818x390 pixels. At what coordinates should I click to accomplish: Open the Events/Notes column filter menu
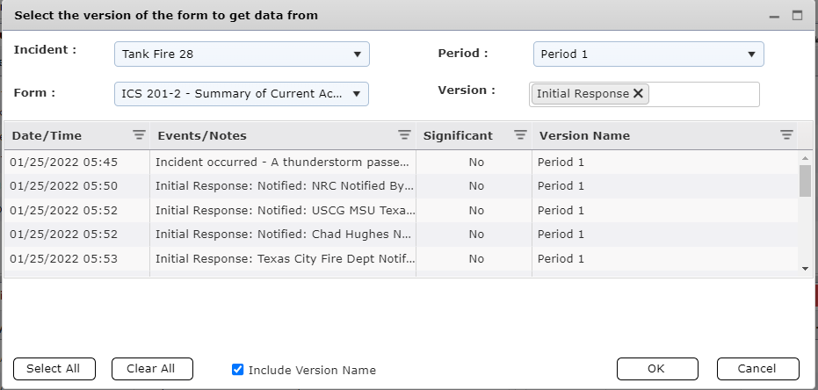(x=404, y=135)
